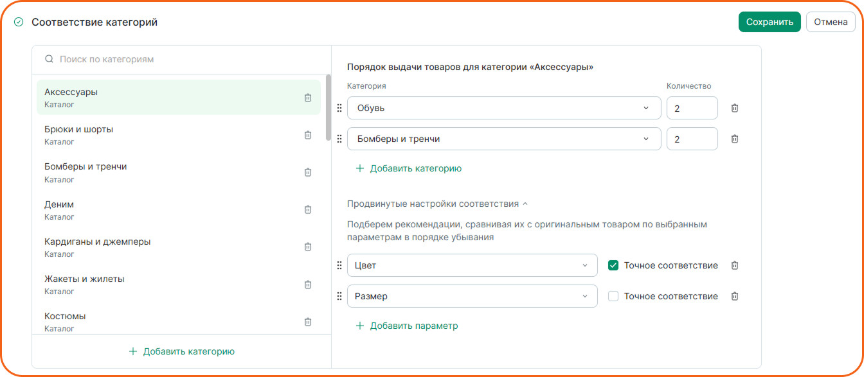Remove the Размер parameter row

[x=735, y=296]
